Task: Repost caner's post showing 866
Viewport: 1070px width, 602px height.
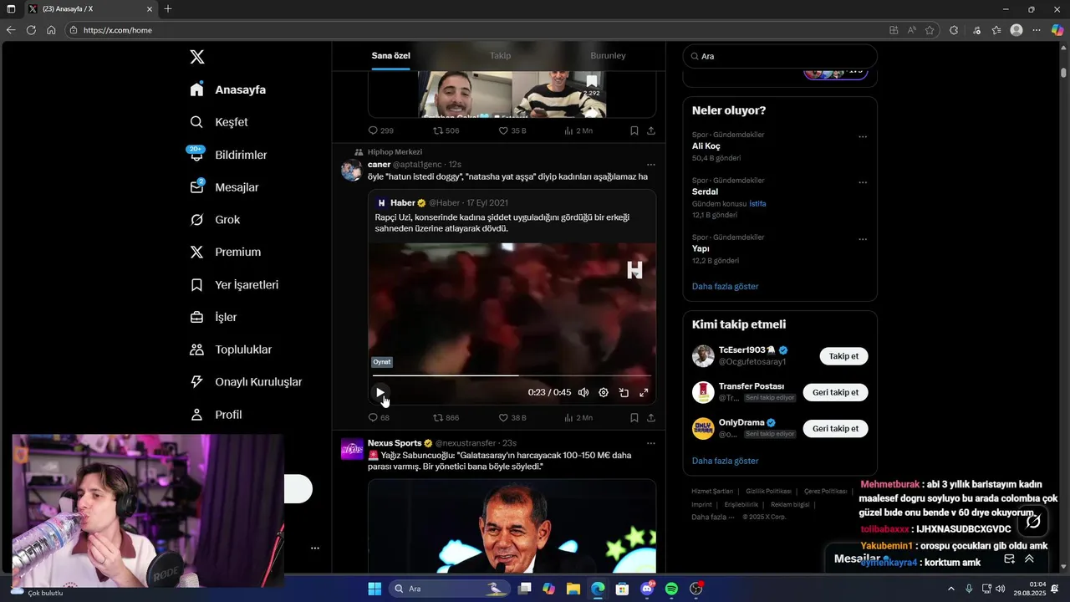Action: (446, 417)
